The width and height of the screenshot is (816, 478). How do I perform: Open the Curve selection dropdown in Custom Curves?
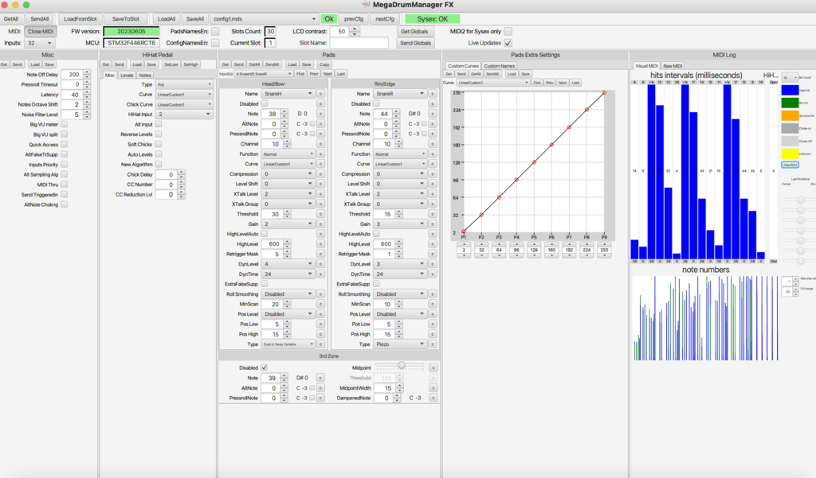pos(492,83)
